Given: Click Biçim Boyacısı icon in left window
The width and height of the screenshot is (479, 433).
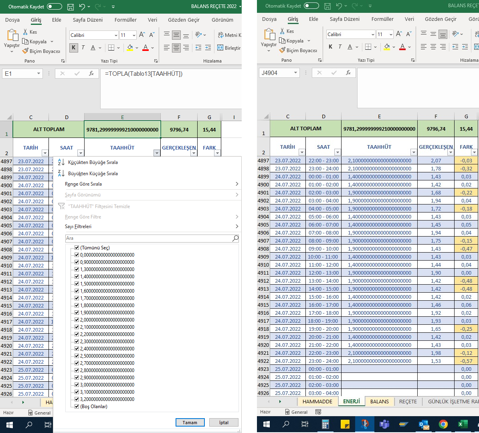Looking at the screenshot, I should coord(25,51).
